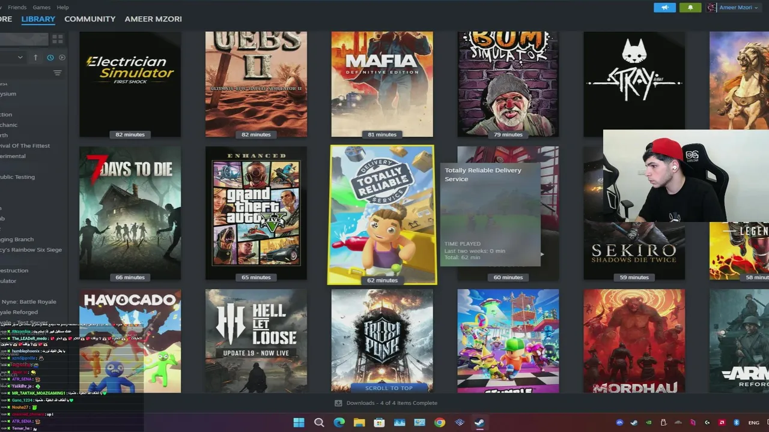Launch Google Chrome from taskbar
Screen dimensions: 769x432
(440, 422)
